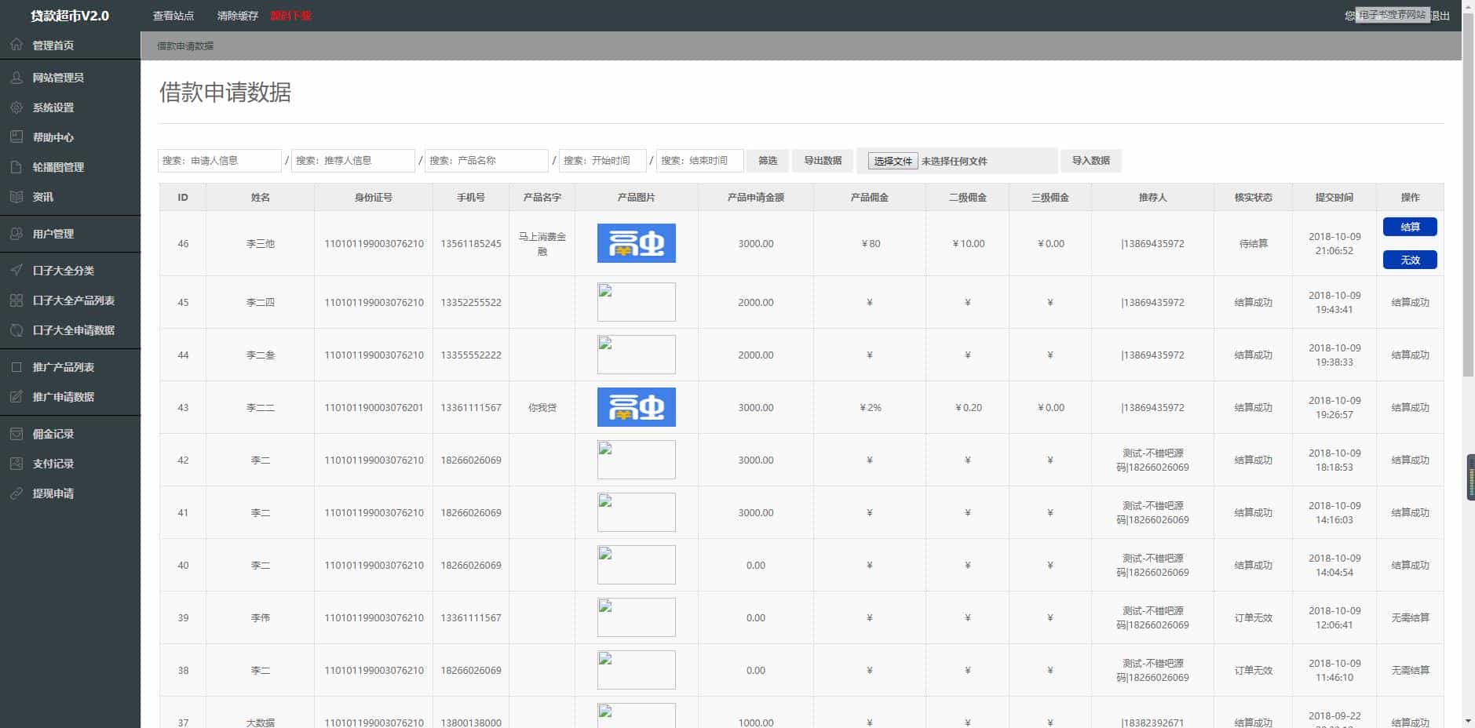
Task: Click 选择文件 to choose a file
Action: click(x=893, y=161)
